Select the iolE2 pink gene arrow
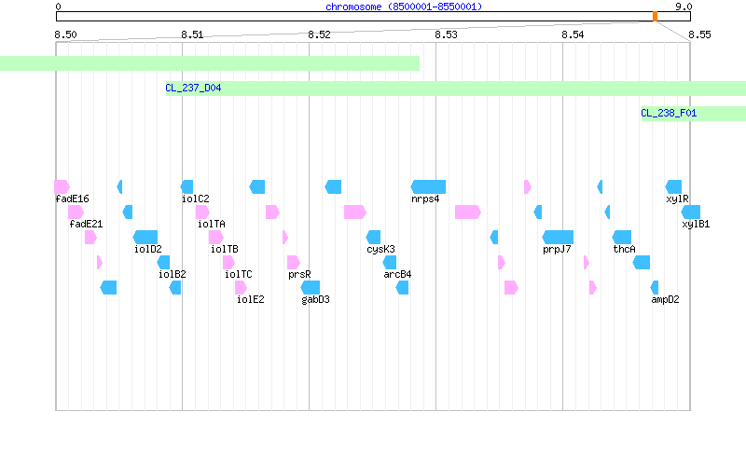The height and width of the screenshot is (466, 746). (241, 288)
